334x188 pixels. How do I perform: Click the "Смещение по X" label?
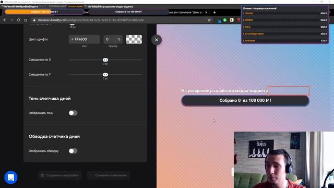pyautogui.click(x=40, y=60)
